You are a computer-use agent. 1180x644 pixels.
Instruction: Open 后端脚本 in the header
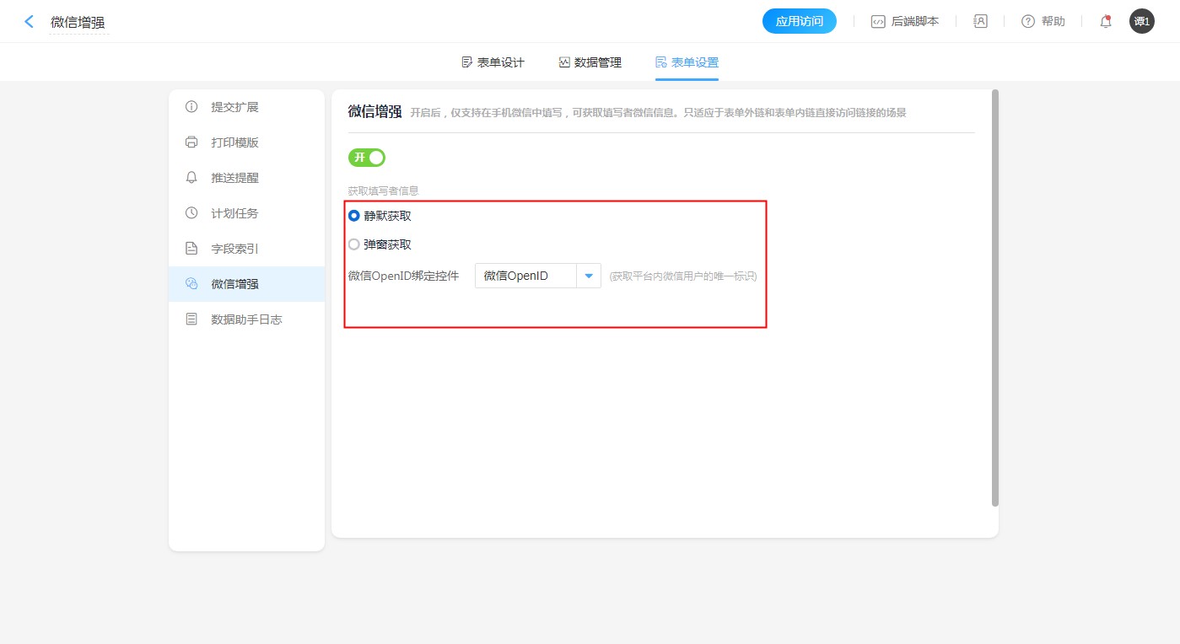(x=905, y=21)
